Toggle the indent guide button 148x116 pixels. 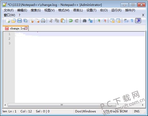(x=138, y=21)
